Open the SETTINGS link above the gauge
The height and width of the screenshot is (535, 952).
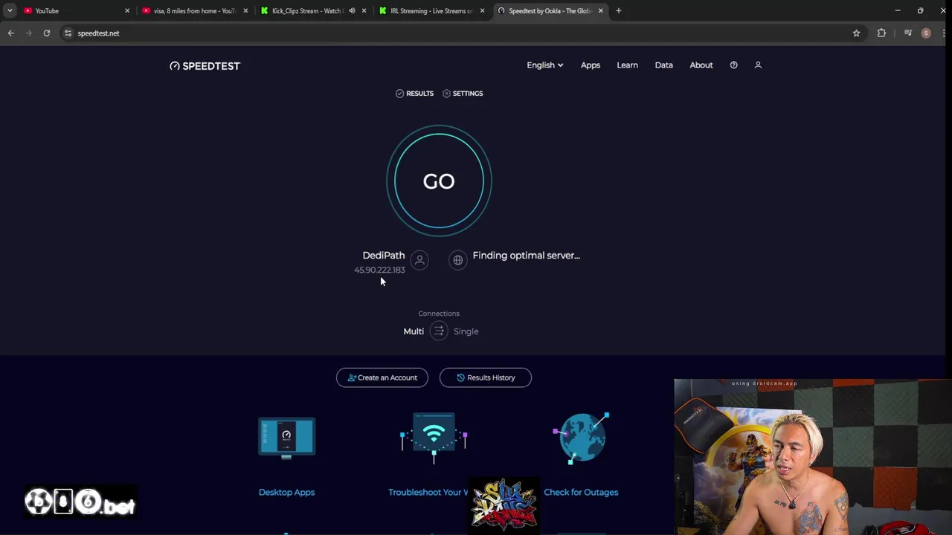463,94
